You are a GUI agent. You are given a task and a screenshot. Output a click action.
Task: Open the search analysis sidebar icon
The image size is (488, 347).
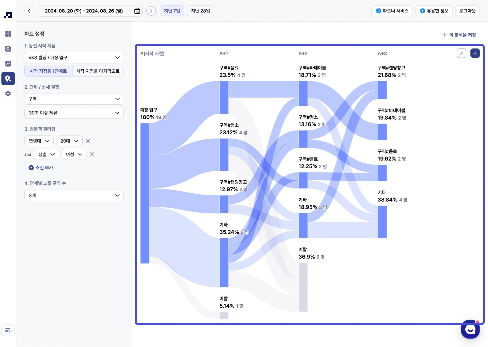(8, 49)
